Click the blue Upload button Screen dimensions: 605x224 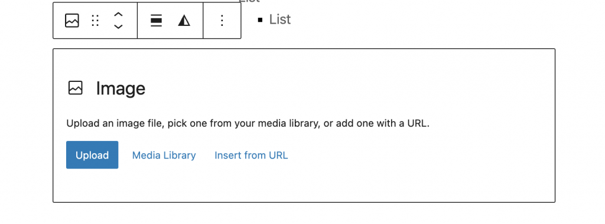(x=92, y=154)
